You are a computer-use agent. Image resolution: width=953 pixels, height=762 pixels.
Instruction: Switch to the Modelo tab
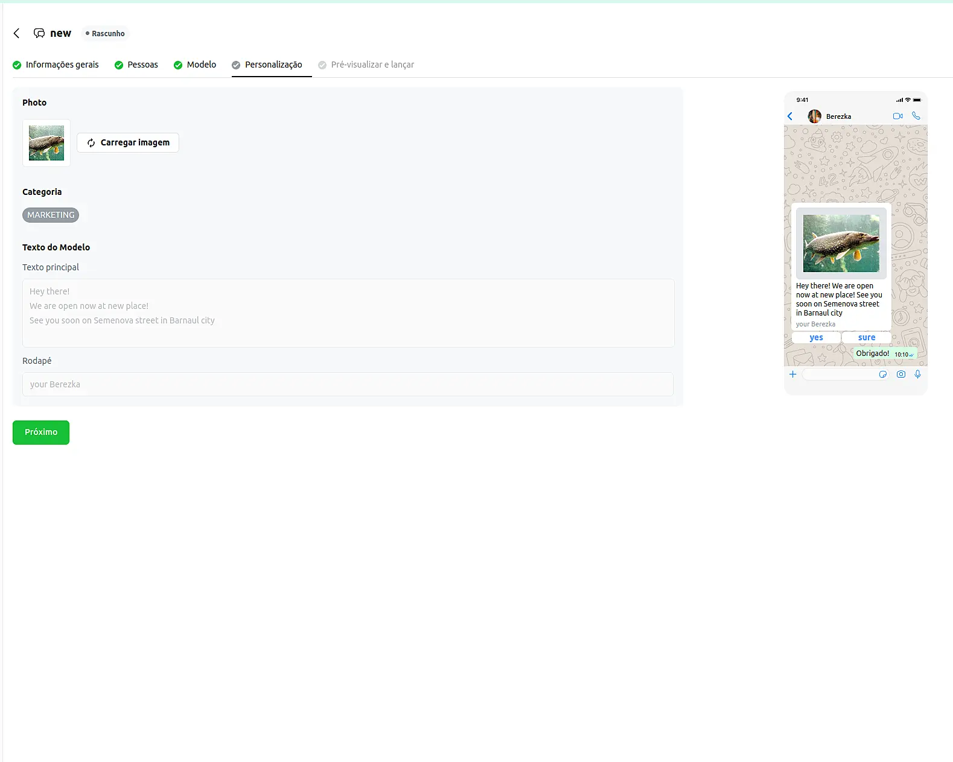coord(195,65)
